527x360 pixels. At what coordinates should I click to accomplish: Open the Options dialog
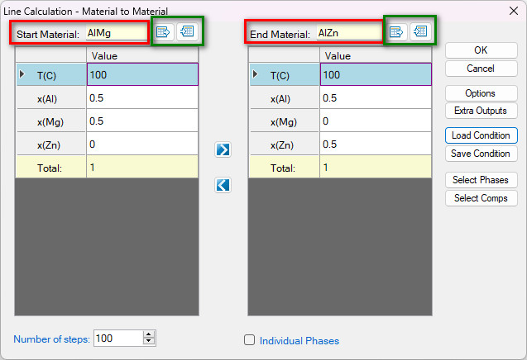tap(480, 93)
